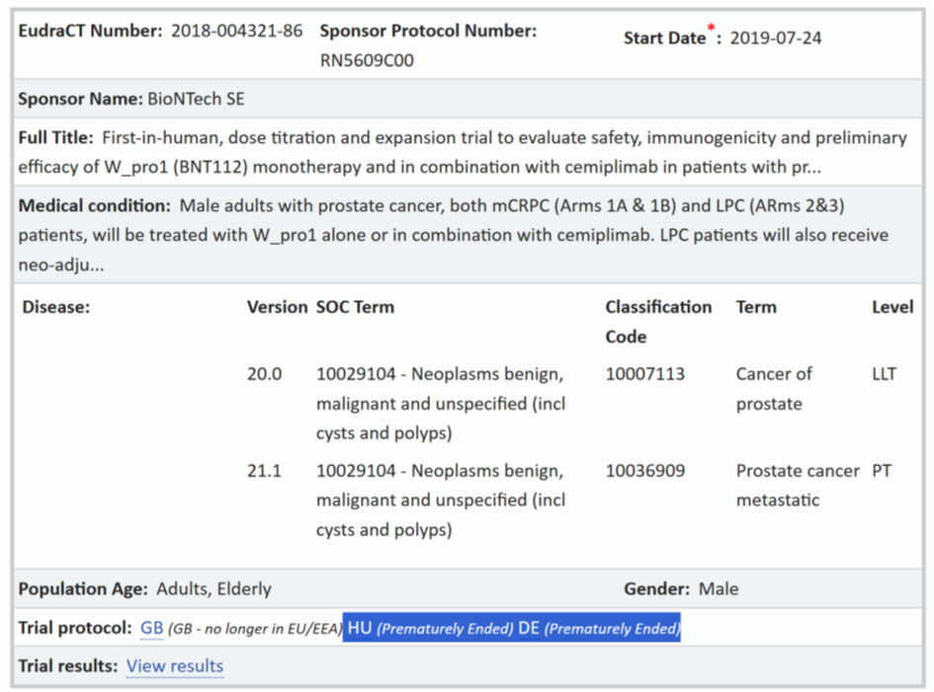The width and height of the screenshot is (934, 692).
Task: Open the GB trial protocol link
Action: [151, 628]
